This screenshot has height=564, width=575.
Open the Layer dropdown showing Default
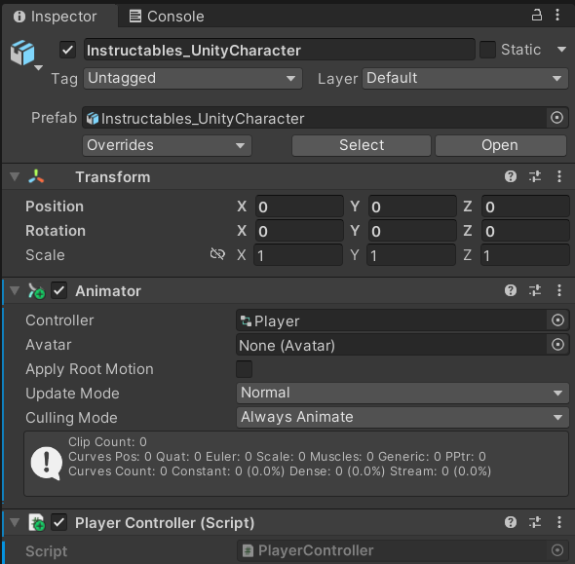(465, 79)
